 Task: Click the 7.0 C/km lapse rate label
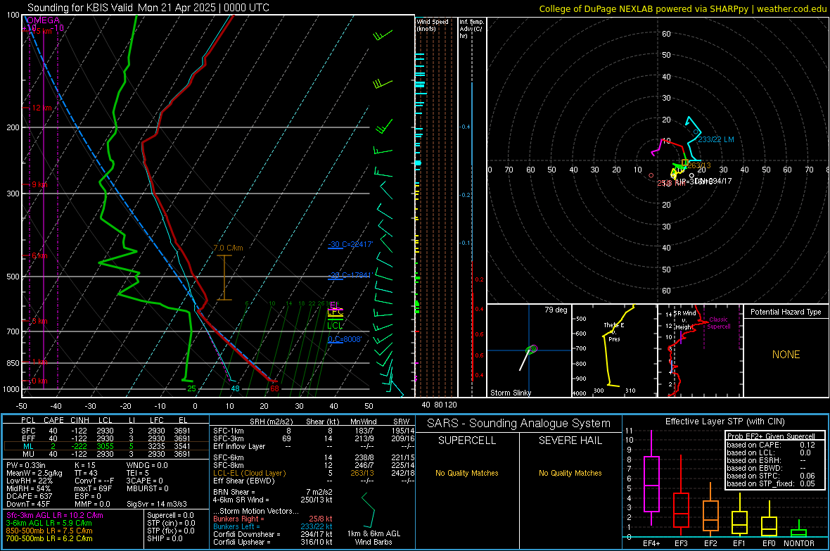coord(228,248)
